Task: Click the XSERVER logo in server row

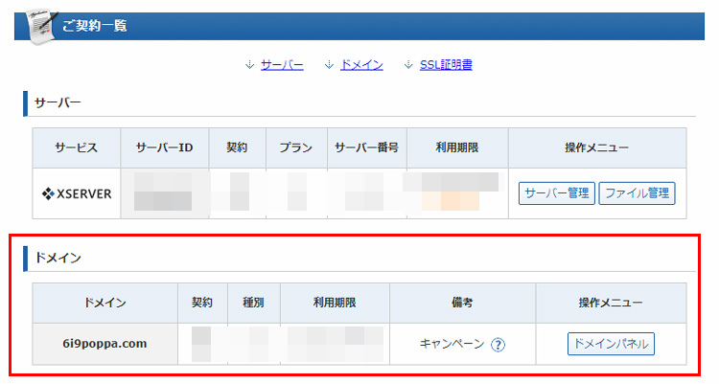Action: point(77,193)
